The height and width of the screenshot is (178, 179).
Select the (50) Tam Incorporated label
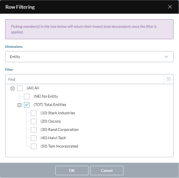59,146
